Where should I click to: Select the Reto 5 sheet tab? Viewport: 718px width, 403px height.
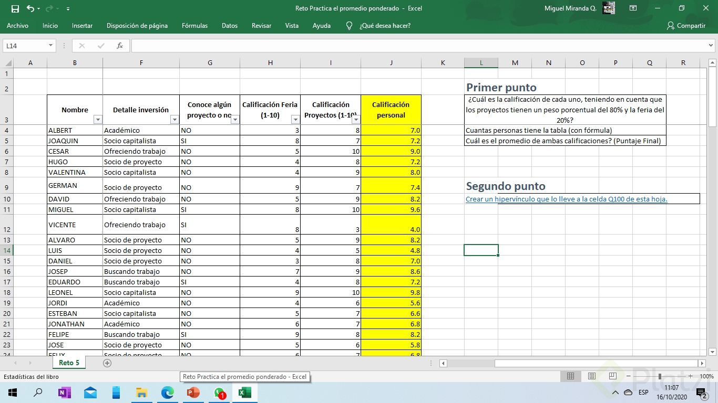[69, 363]
